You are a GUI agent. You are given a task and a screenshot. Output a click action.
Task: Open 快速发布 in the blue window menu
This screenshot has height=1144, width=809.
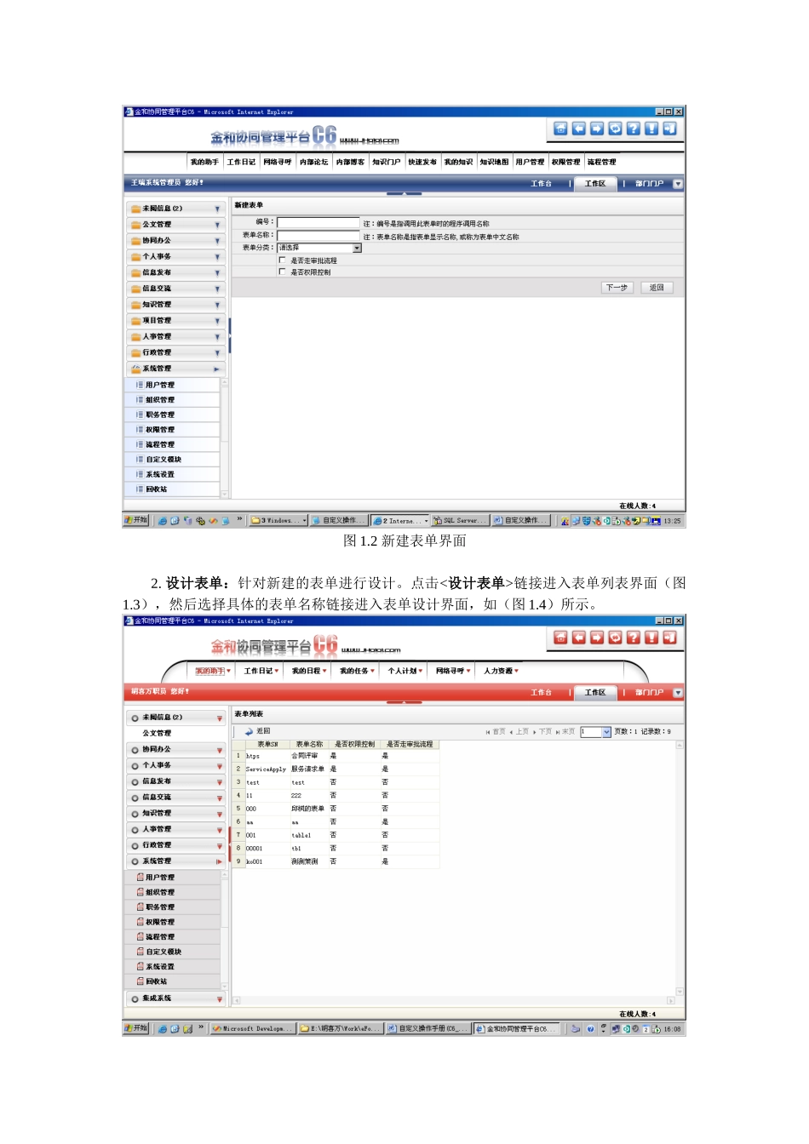coord(422,162)
